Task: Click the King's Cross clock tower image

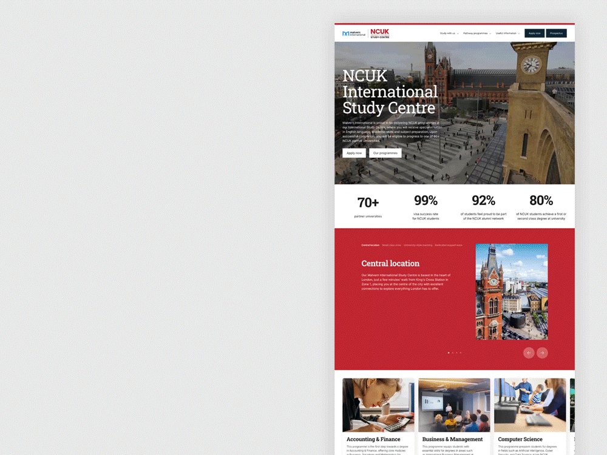Action: tap(511, 292)
